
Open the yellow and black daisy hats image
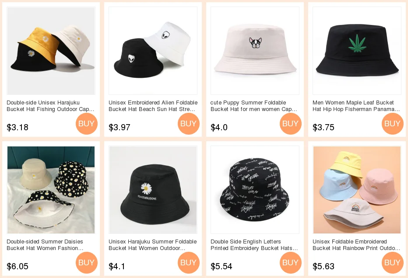(x=51, y=51)
